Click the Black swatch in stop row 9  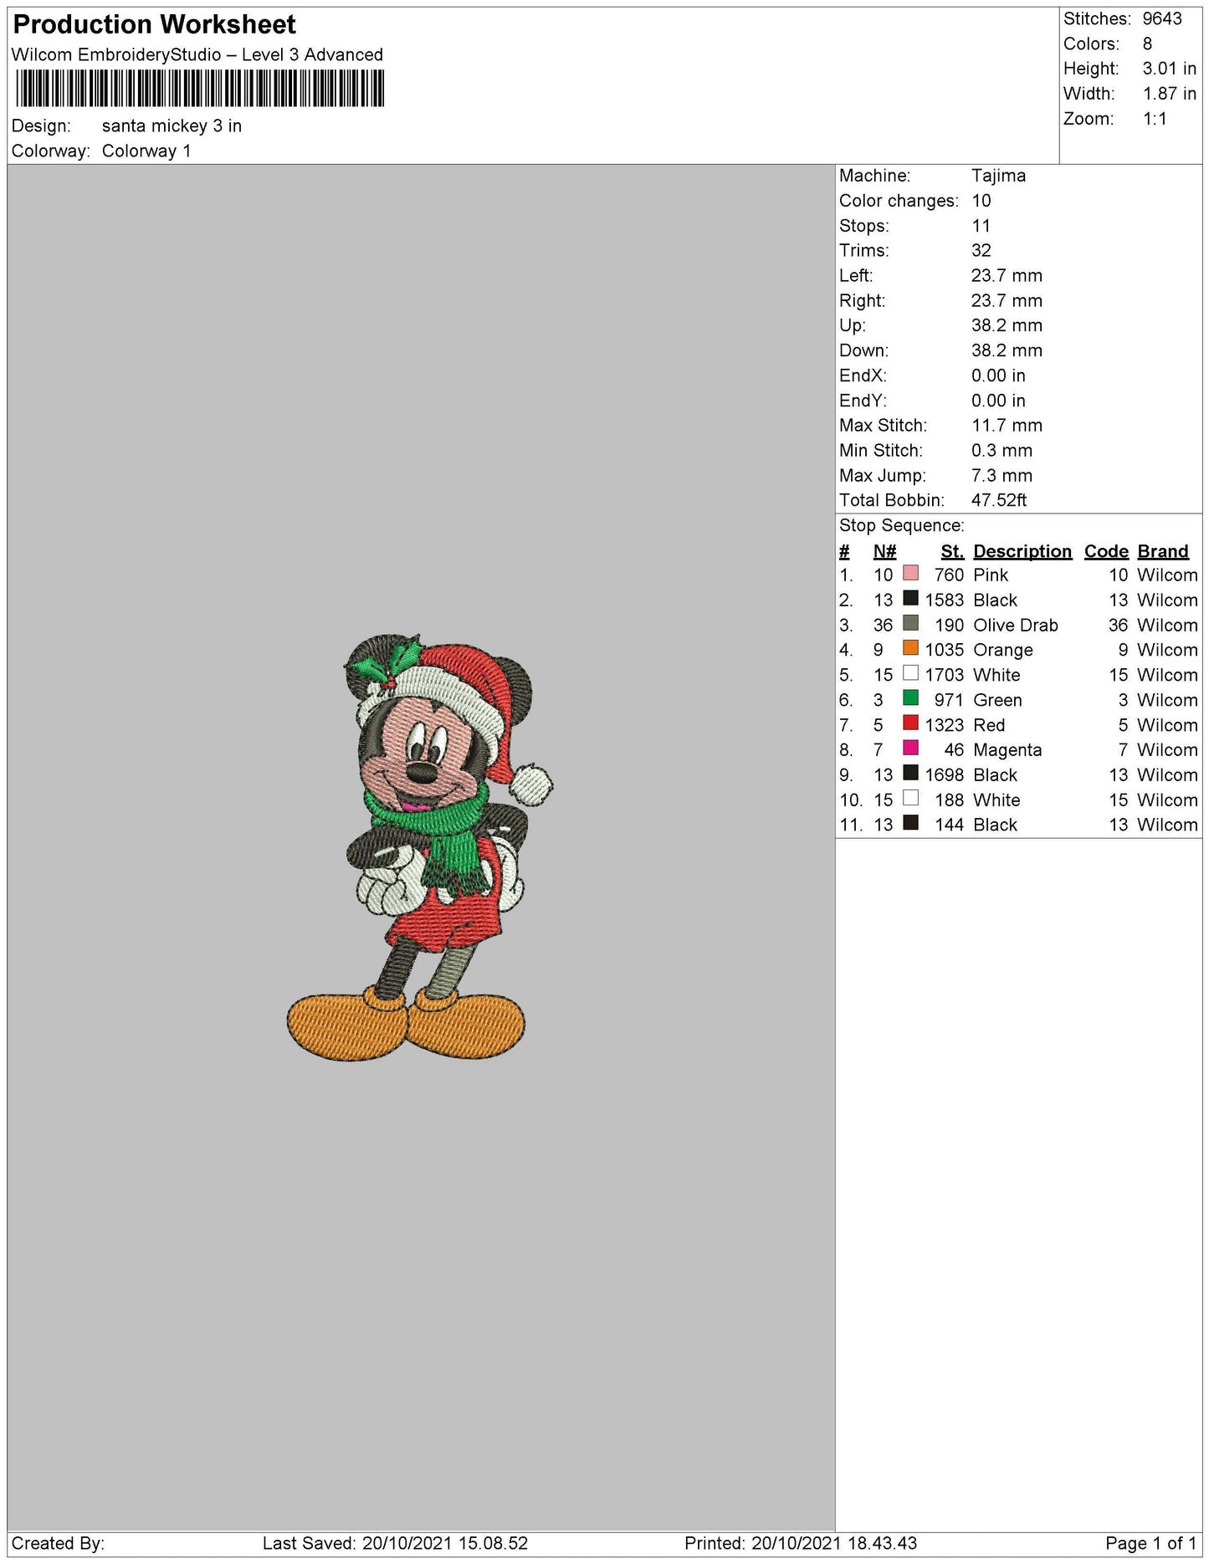[x=910, y=774]
